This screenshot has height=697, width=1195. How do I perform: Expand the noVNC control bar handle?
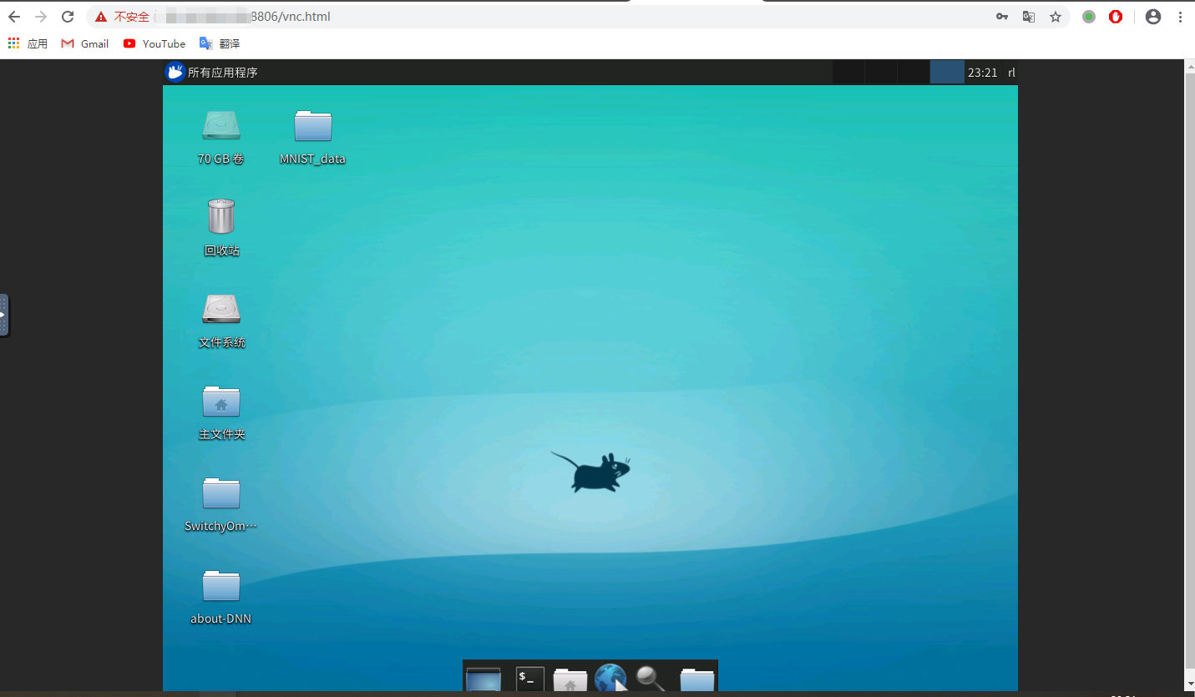click(x=4, y=315)
